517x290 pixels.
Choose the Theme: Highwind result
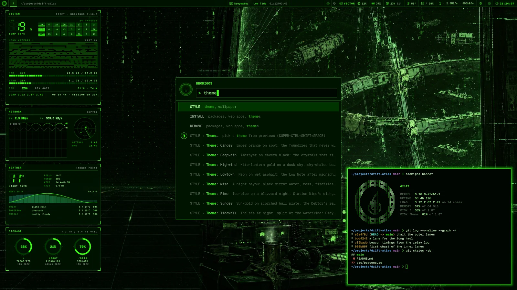point(258,165)
